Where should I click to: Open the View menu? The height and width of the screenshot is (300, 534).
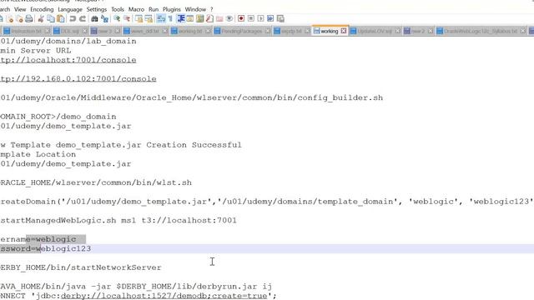[x=20, y=9]
